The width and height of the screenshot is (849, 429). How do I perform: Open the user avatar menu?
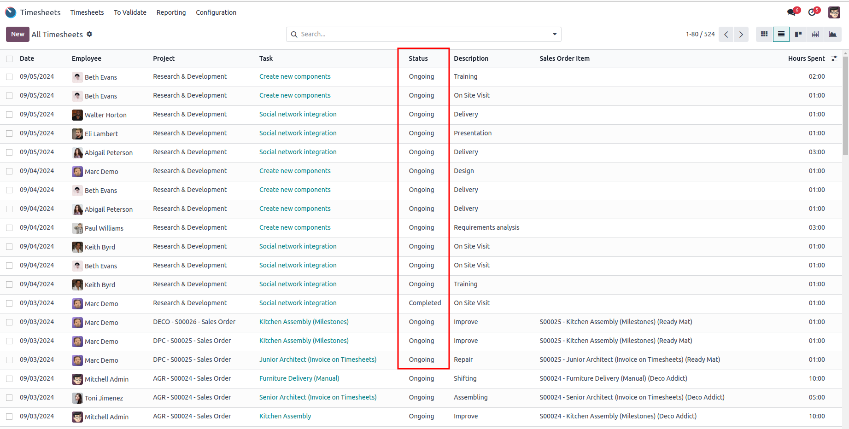(x=834, y=12)
